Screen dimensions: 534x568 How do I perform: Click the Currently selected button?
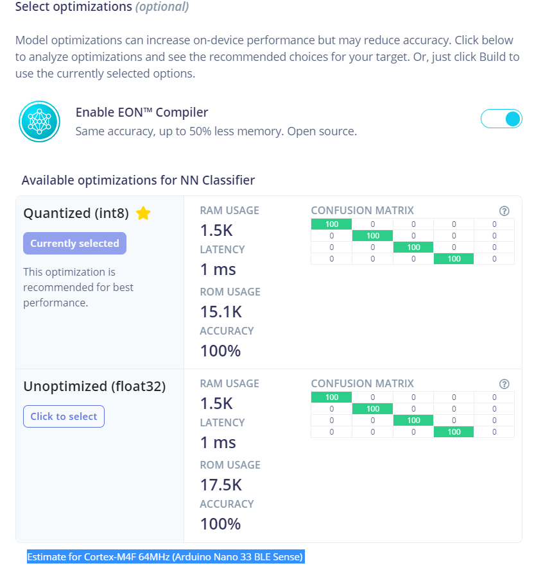tap(74, 243)
